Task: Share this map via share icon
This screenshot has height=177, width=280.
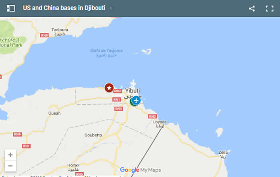Action: pyautogui.click(x=252, y=8)
